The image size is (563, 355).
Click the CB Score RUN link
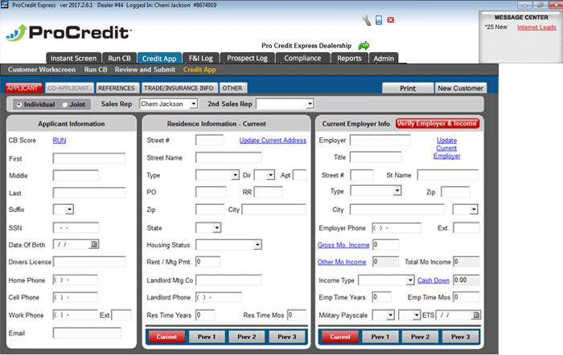[60, 141]
